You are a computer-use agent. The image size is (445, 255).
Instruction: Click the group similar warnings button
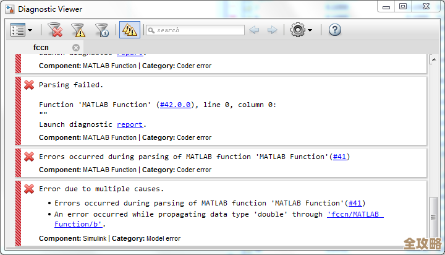[x=129, y=30]
